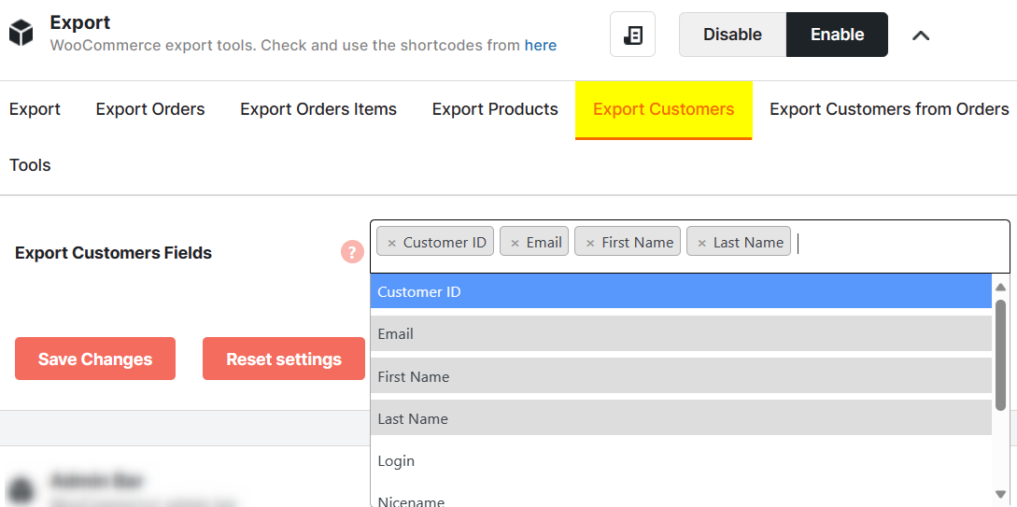Remove the Last Name tag
This screenshot has width=1017, height=507.
[x=701, y=243]
